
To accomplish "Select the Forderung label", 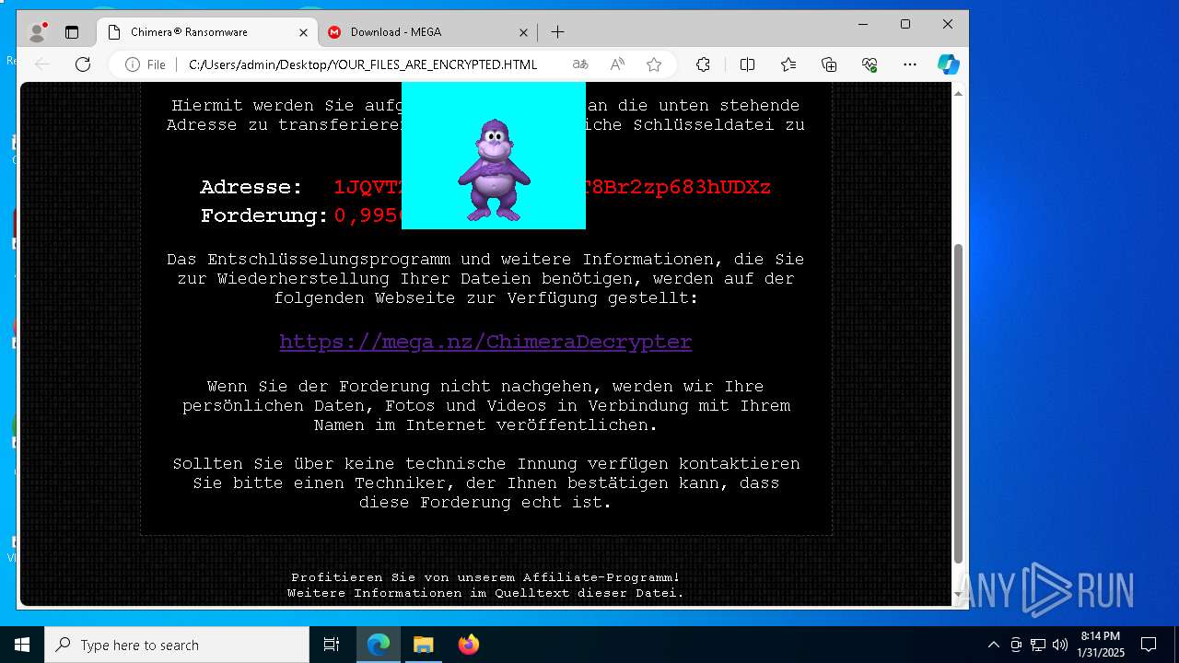I will (264, 215).
